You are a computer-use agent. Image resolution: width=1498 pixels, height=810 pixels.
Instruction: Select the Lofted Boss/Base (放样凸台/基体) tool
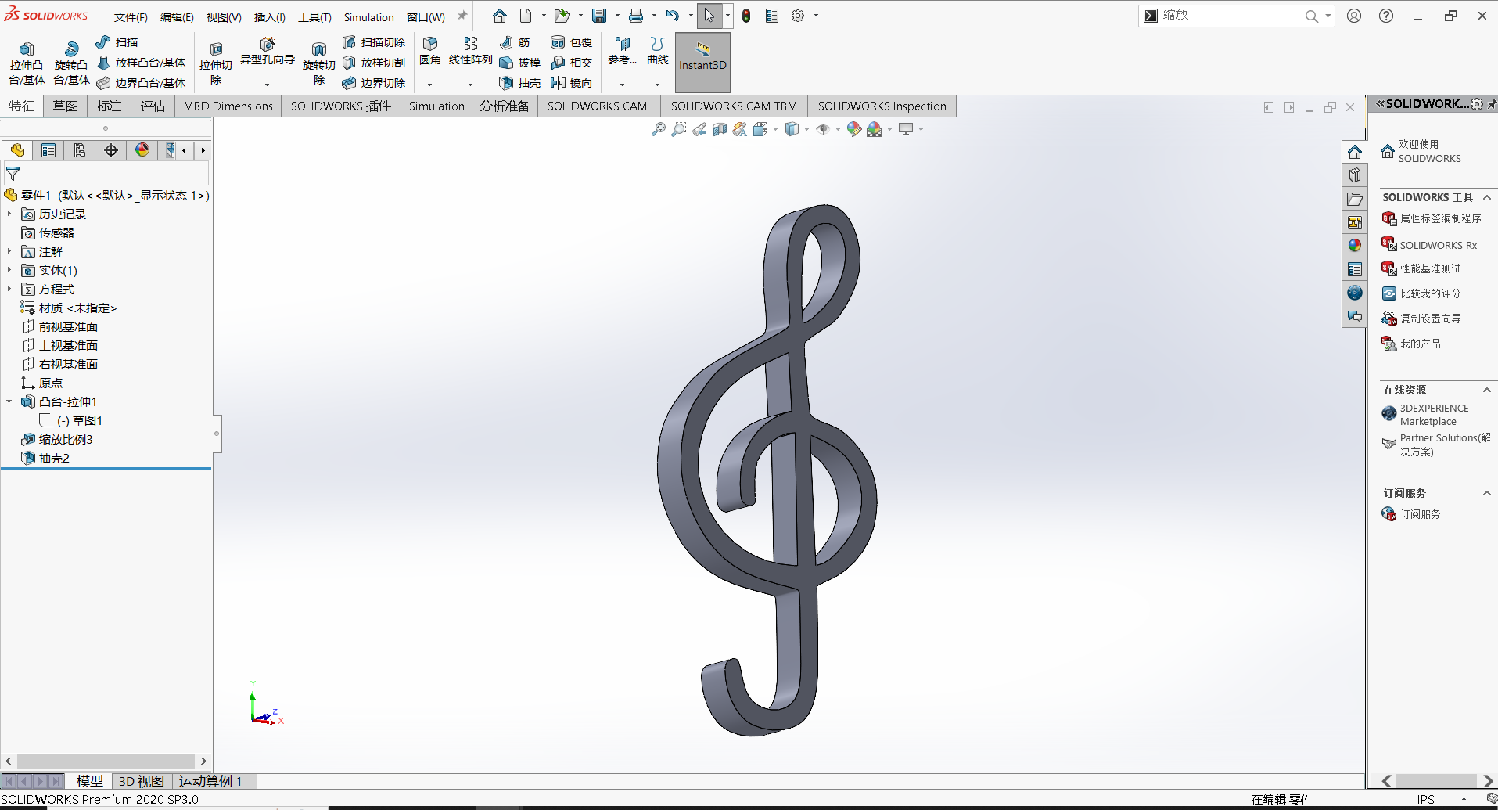click(x=141, y=63)
